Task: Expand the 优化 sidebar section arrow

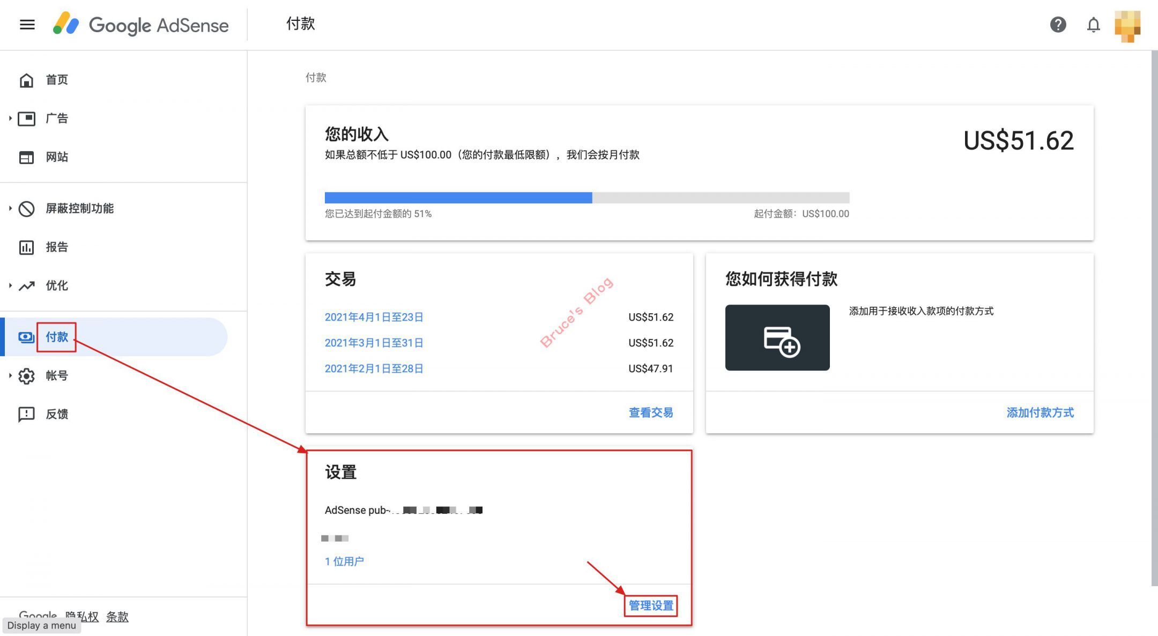Action: 10,286
